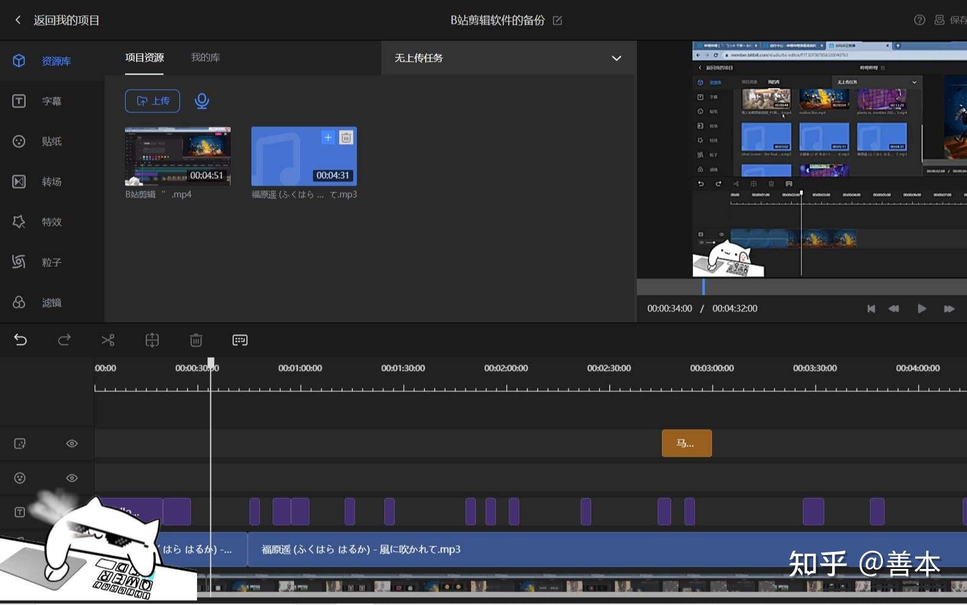Viewport: 967px width, 605px height.
Task: Select the B站剪辑 mp4 video thumbnail
Action: pyautogui.click(x=178, y=156)
